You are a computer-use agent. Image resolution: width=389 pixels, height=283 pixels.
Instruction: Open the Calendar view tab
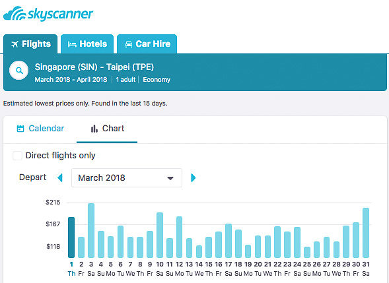[40, 129]
